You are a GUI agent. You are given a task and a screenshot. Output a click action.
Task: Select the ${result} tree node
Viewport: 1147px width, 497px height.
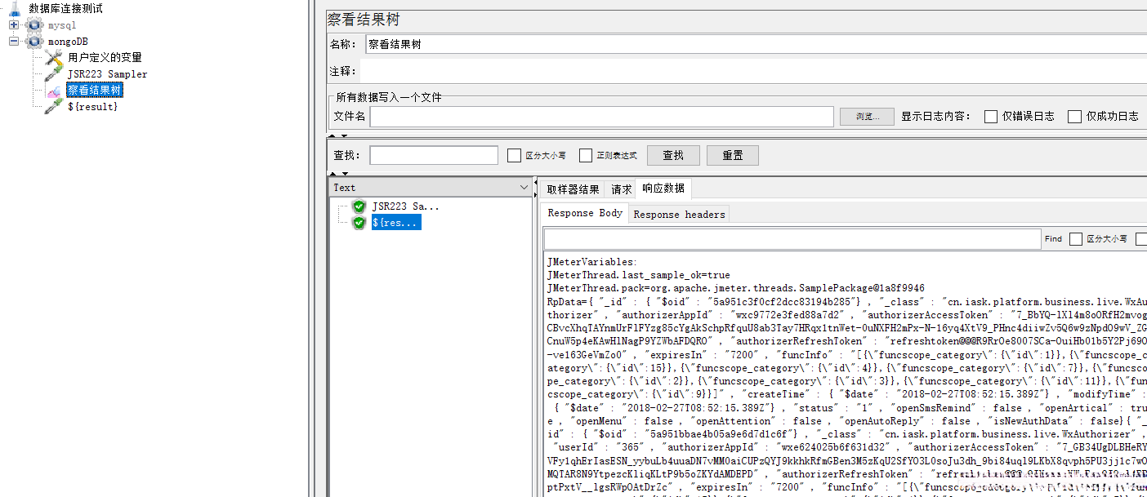pos(92,106)
